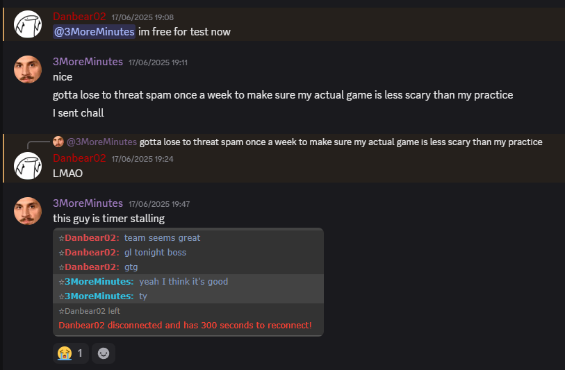Screen dimensions: 565x370
Task: Click the Danbear02 username above 'LMAO'
Action: click(79, 158)
